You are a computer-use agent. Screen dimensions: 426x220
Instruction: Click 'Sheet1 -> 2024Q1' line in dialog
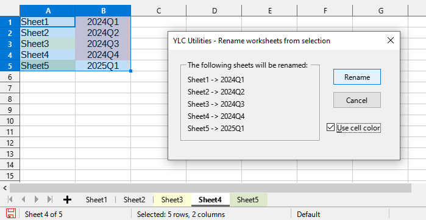pyautogui.click(x=216, y=80)
